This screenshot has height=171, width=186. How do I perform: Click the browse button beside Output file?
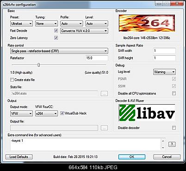click(x=104, y=128)
